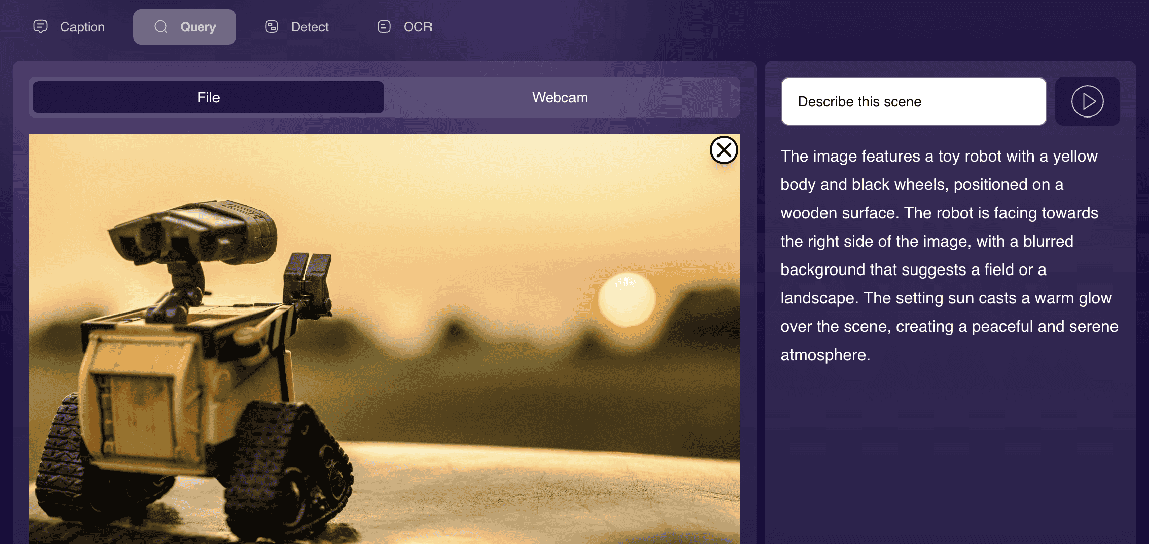Click the blurred setting sun in photo
The height and width of the screenshot is (544, 1149).
pos(627,299)
